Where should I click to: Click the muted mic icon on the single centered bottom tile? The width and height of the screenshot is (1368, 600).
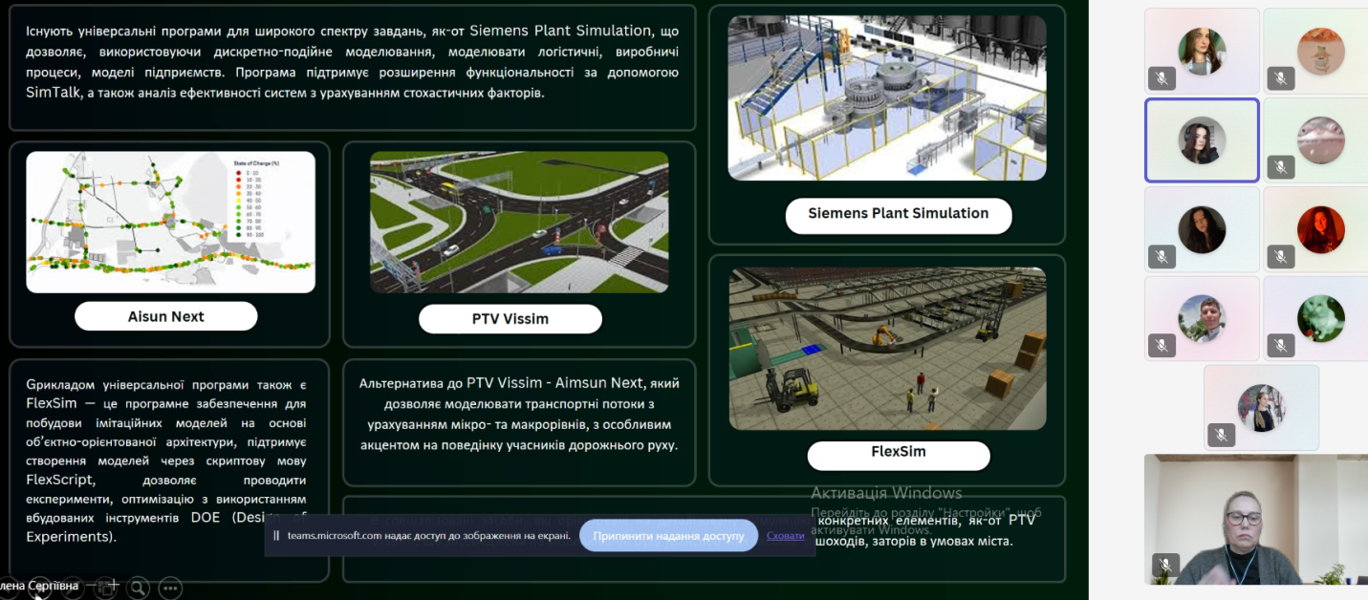tap(1221, 435)
